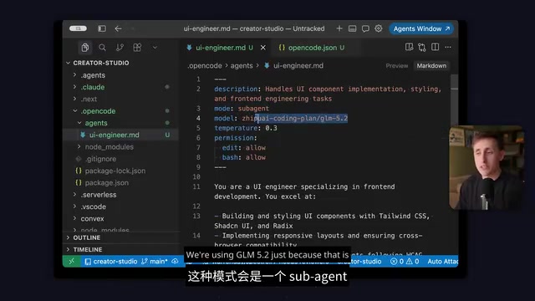The width and height of the screenshot is (535, 301).
Task: Click the plus icon in the title bar
Action: pos(339,28)
